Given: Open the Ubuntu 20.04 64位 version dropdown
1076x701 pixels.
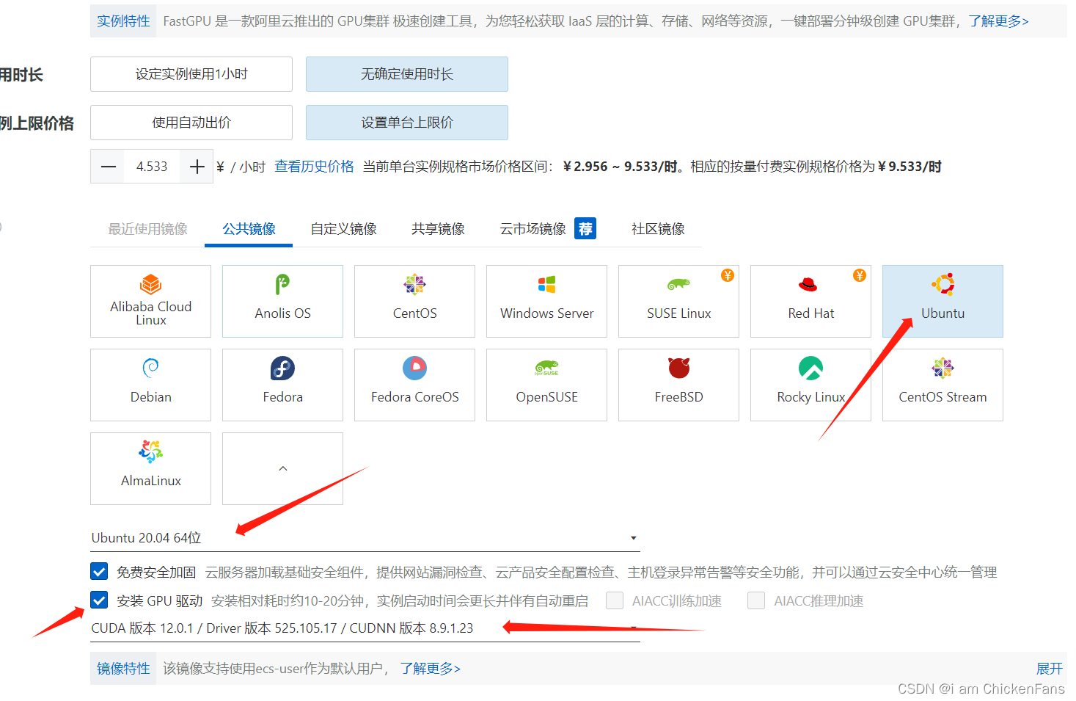Looking at the screenshot, I should click(x=365, y=538).
